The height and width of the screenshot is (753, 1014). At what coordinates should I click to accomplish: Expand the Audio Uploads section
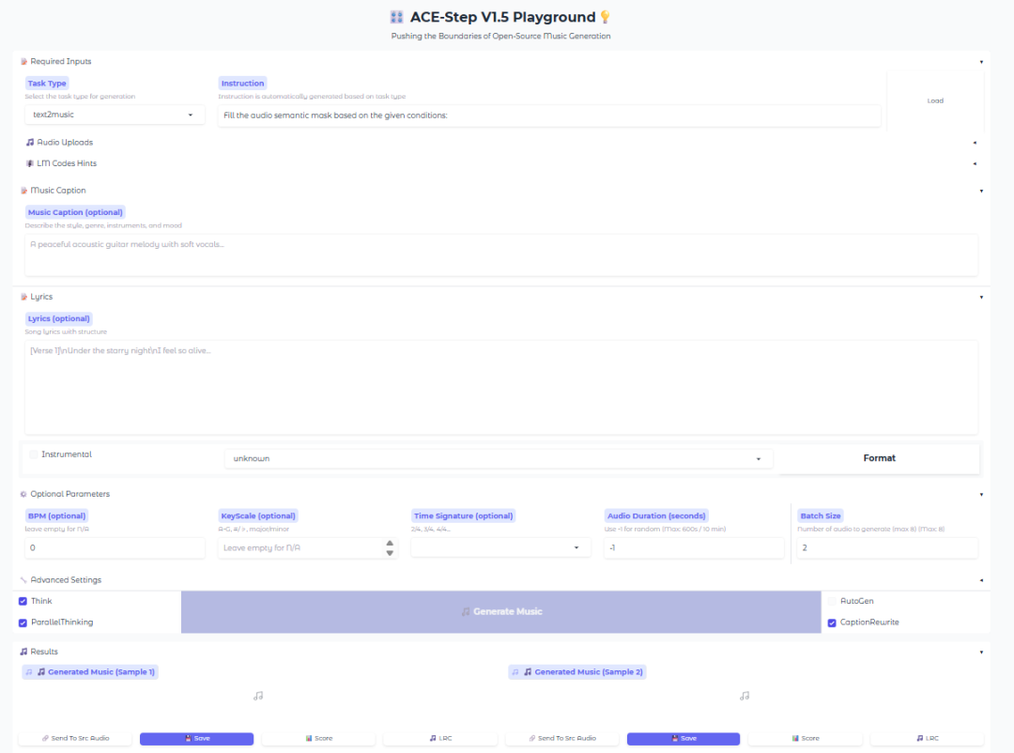coord(65,143)
